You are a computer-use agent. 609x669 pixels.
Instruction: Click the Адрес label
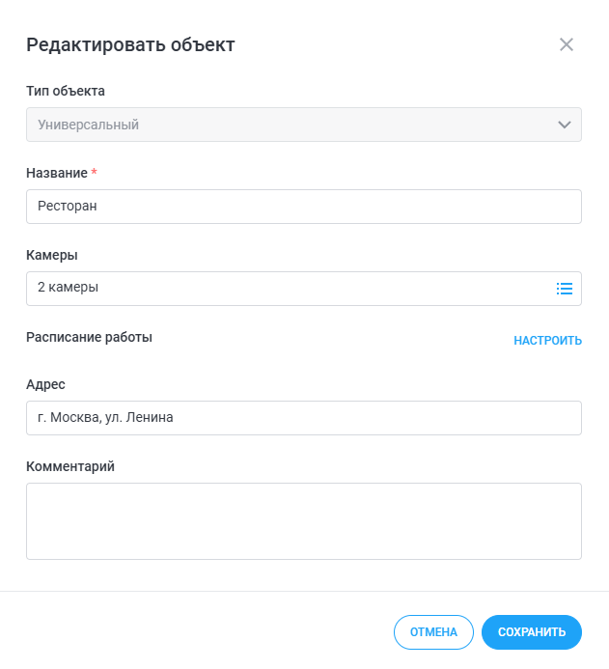point(46,384)
